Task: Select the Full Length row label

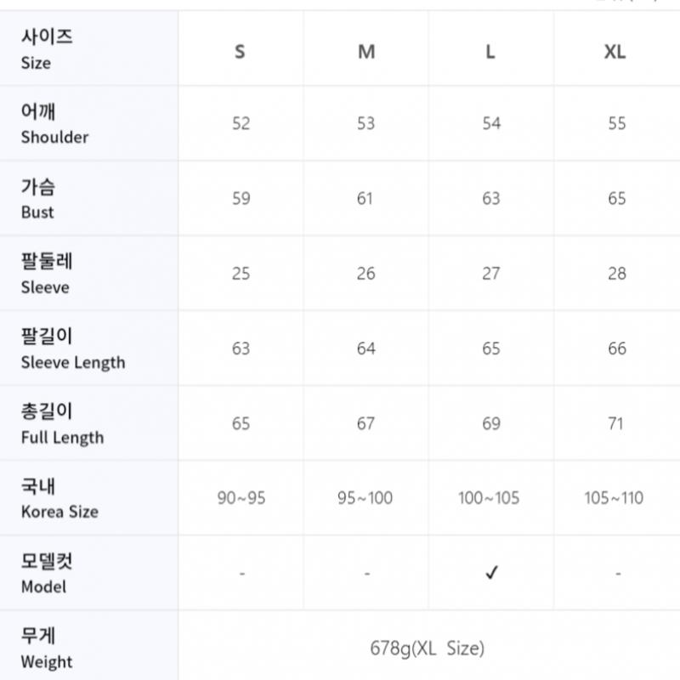Action: click(x=62, y=424)
